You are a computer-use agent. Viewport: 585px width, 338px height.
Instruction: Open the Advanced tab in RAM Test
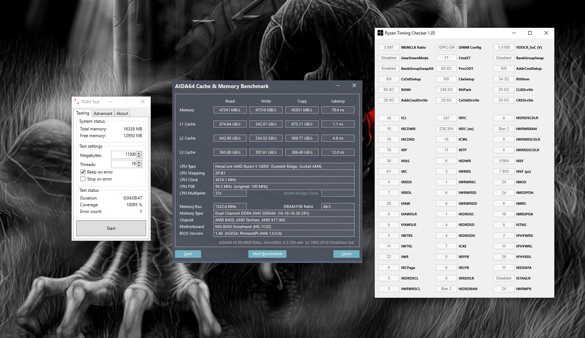103,113
